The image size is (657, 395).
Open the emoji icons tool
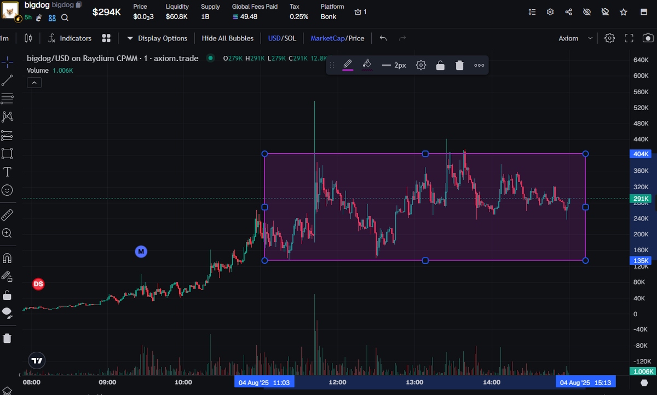pos(7,190)
